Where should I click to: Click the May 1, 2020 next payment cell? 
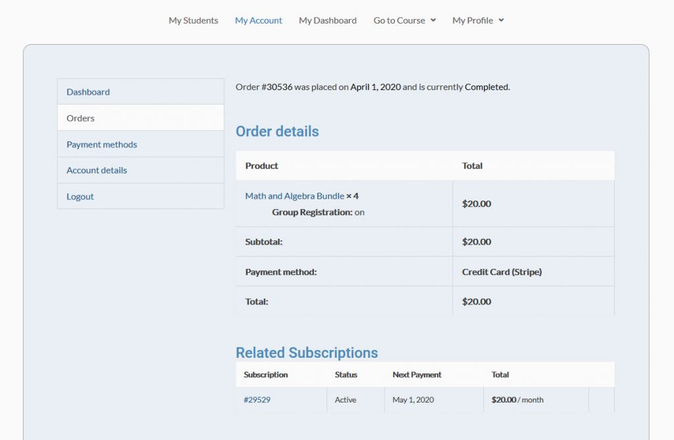point(413,400)
